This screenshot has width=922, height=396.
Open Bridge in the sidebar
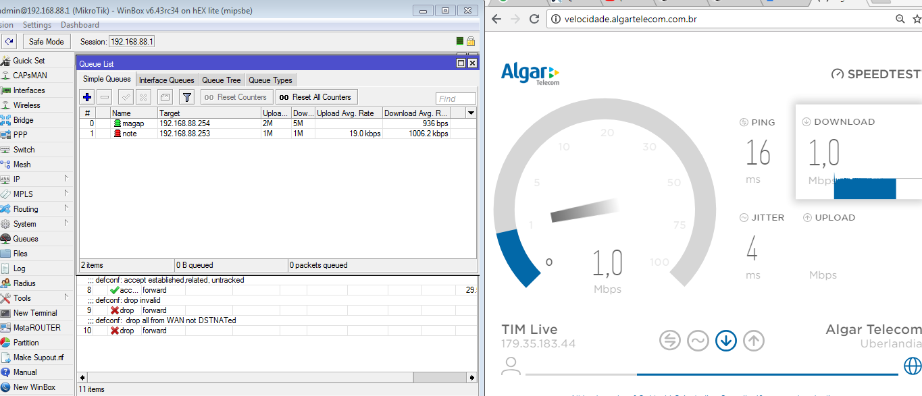click(x=22, y=120)
